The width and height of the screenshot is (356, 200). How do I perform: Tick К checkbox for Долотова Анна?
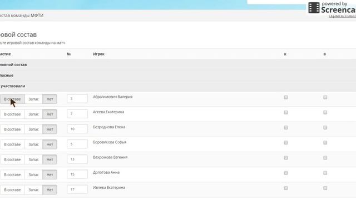coord(286,173)
